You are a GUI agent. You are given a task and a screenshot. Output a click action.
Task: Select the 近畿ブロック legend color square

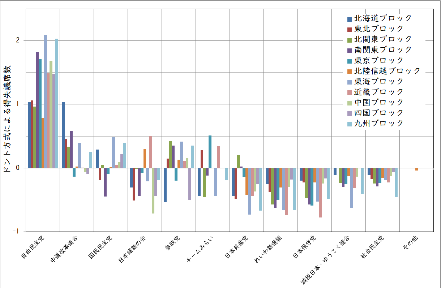350,92
